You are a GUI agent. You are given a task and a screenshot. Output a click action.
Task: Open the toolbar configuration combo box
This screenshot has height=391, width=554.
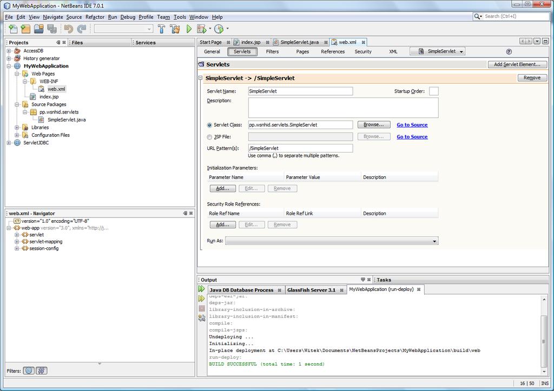tap(123, 29)
